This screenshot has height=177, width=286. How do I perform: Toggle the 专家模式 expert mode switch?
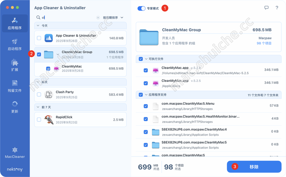pyautogui.click(x=141, y=8)
